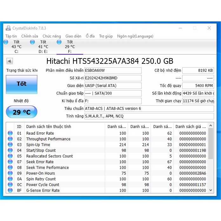
Task: Open the Giao diện menu
Action: 73,36
